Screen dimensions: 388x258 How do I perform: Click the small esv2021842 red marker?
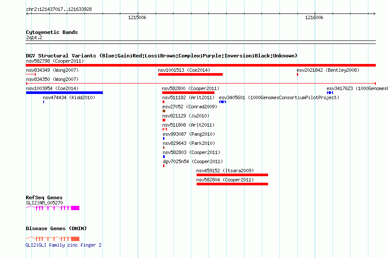[x=297, y=74]
